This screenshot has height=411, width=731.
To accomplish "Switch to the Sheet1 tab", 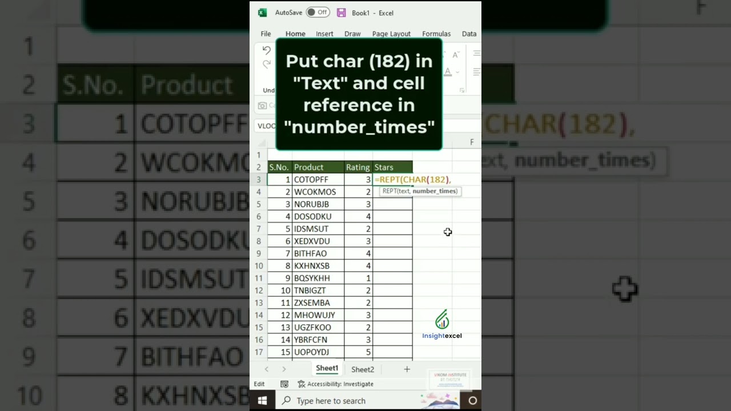I will point(327,369).
